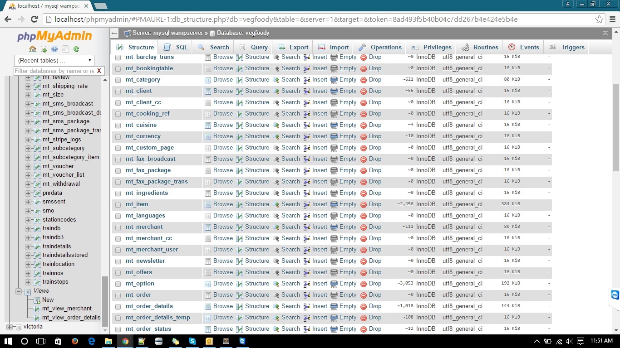
Task: Open the query window icon
Action: click(x=44, y=49)
